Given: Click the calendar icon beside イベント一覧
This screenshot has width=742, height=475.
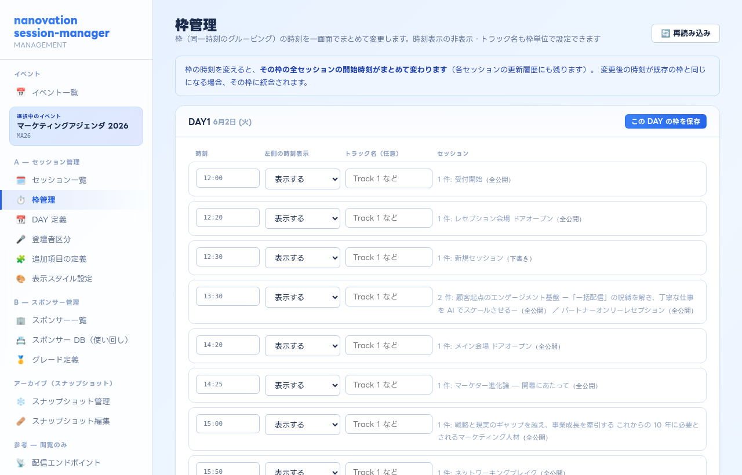Looking at the screenshot, I should pyautogui.click(x=21, y=92).
